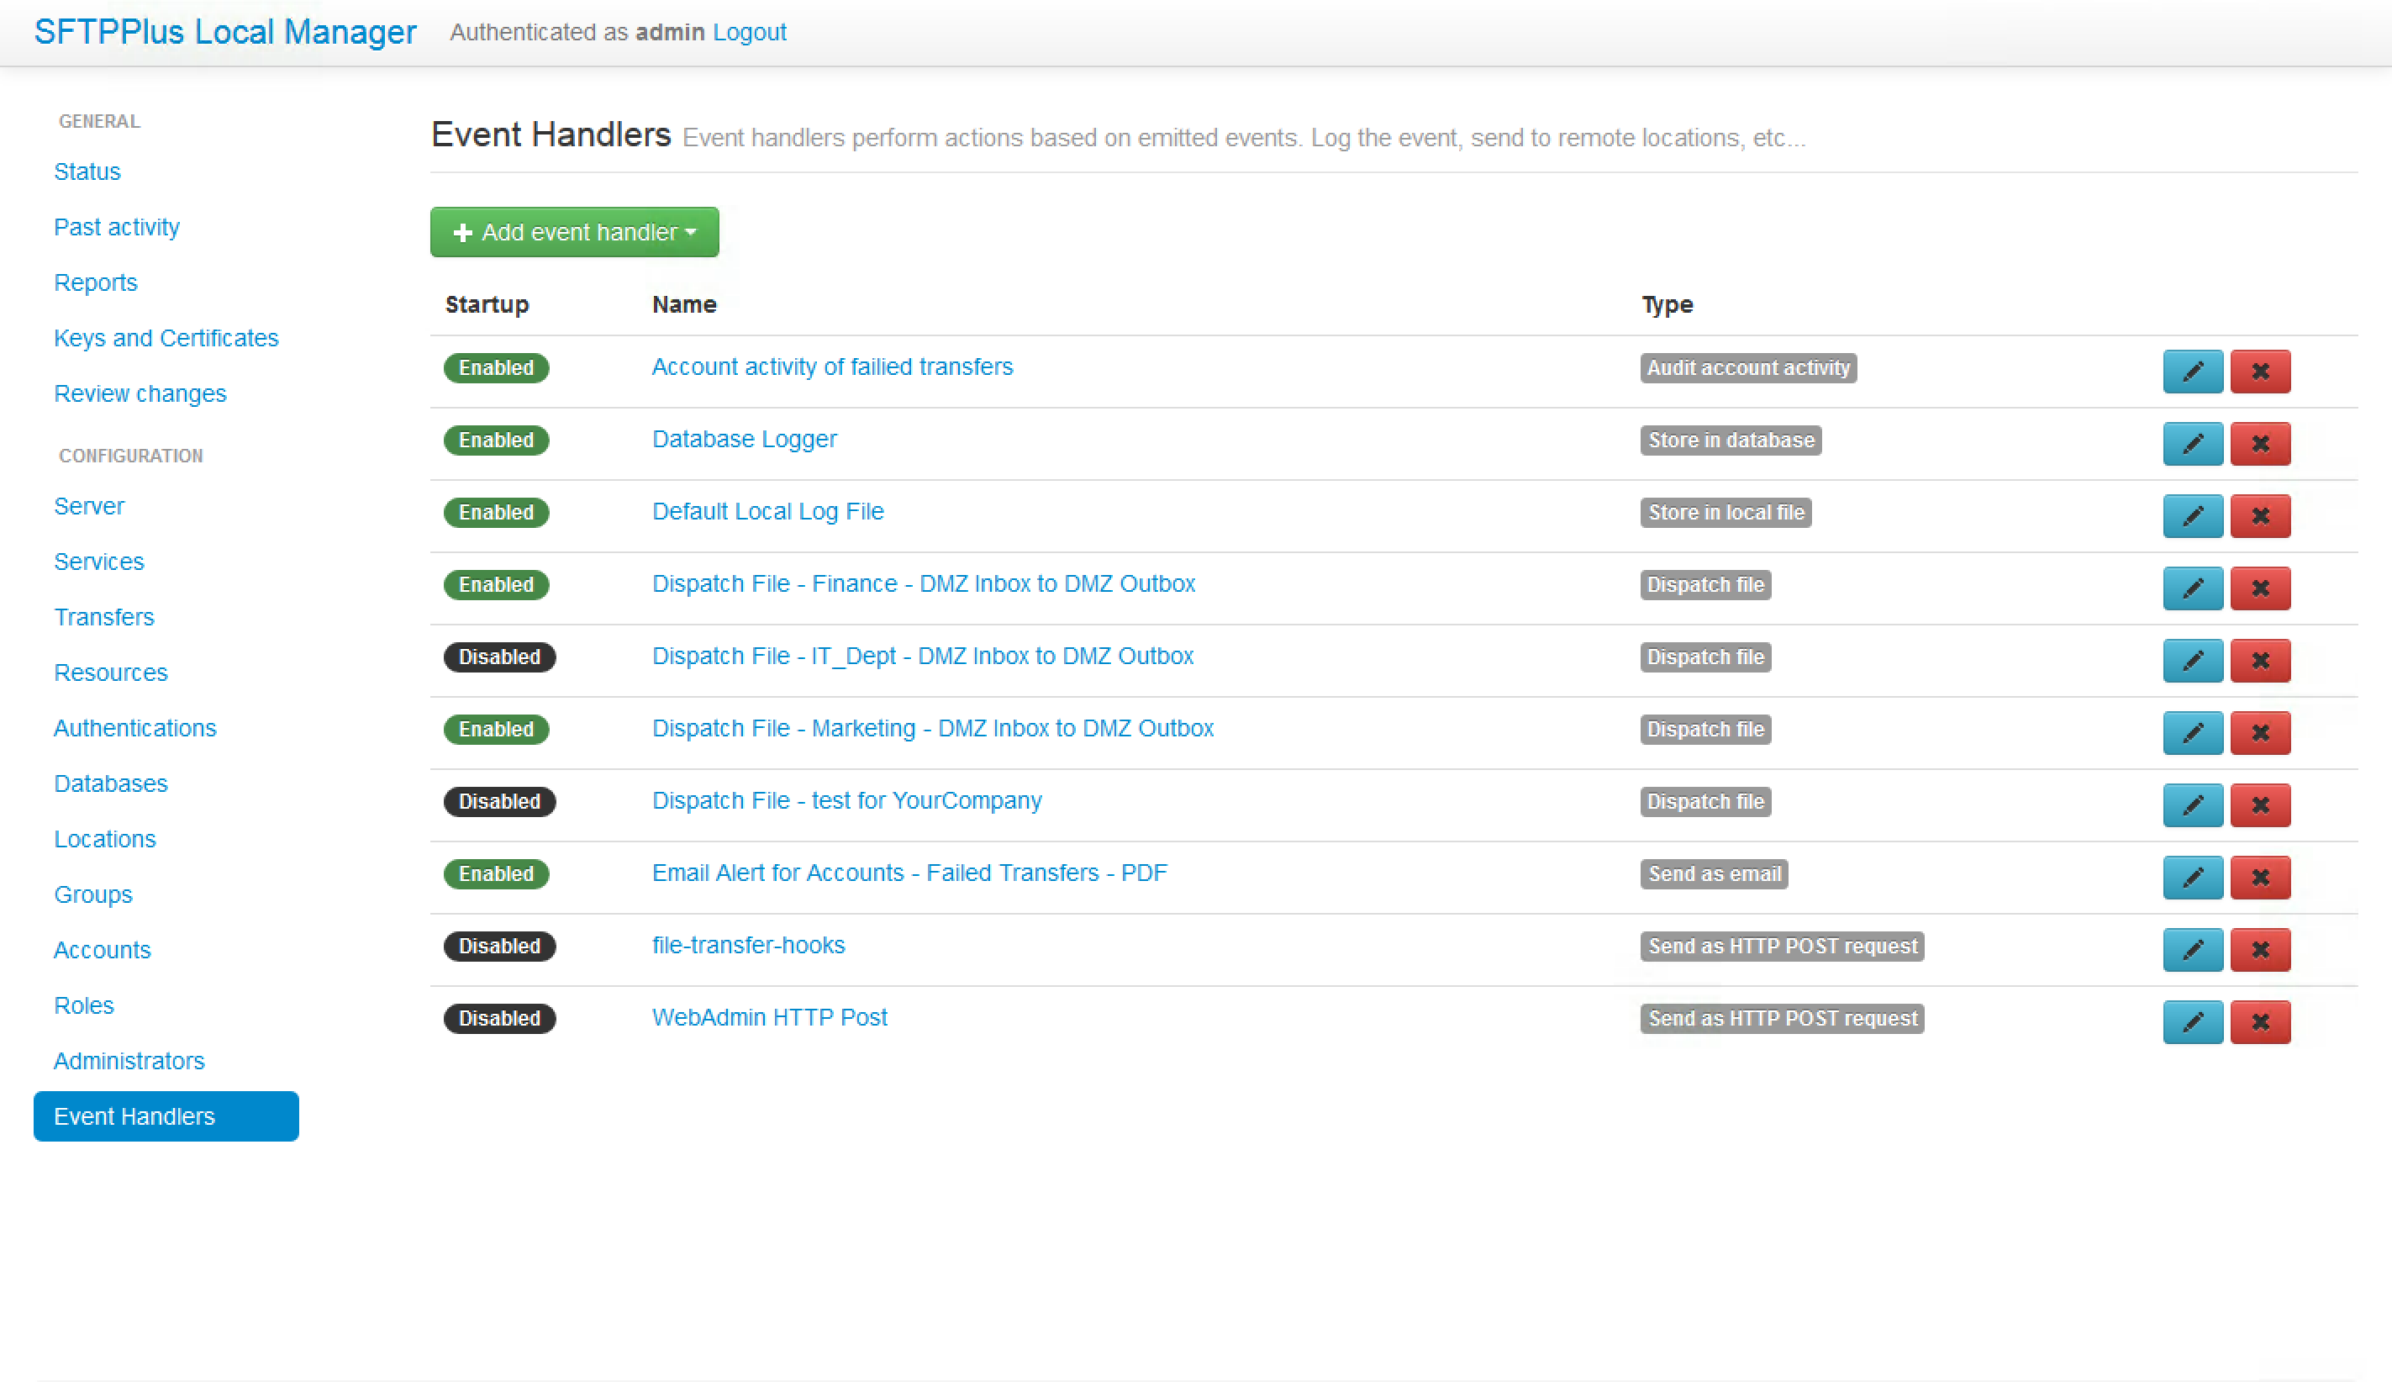This screenshot has width=2392, height=1382.
Task: Click Enabled badge for Database Logger
Action: 495,440
